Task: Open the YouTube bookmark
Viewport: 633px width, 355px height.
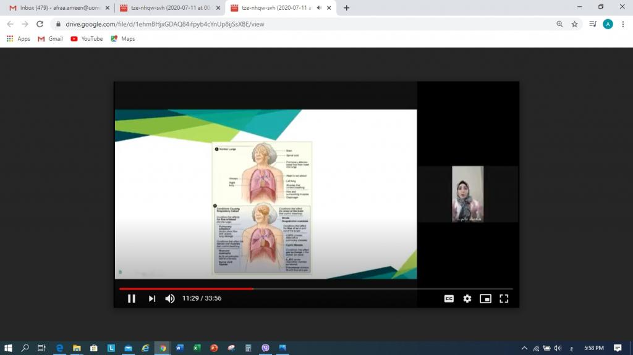Action: 87,39
